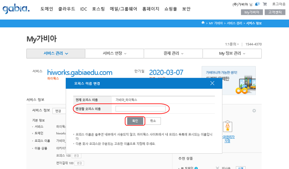289x169 pixels.
Task: Close the 오피스 이름 변경 dialog
Action: point(212,83)
